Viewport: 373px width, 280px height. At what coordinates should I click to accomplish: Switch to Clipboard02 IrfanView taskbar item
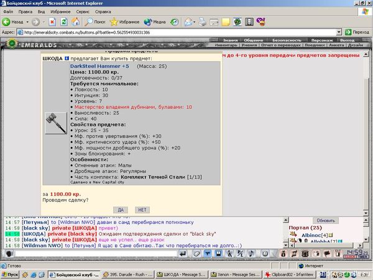290,275
